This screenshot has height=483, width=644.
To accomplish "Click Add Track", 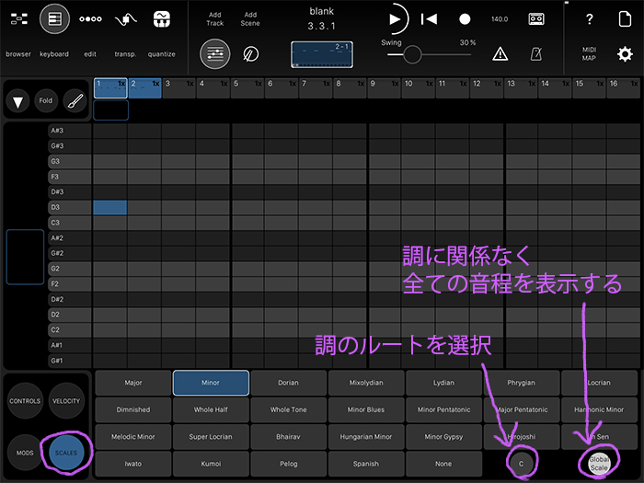I will pyautogui.click(x=214, y=19).
